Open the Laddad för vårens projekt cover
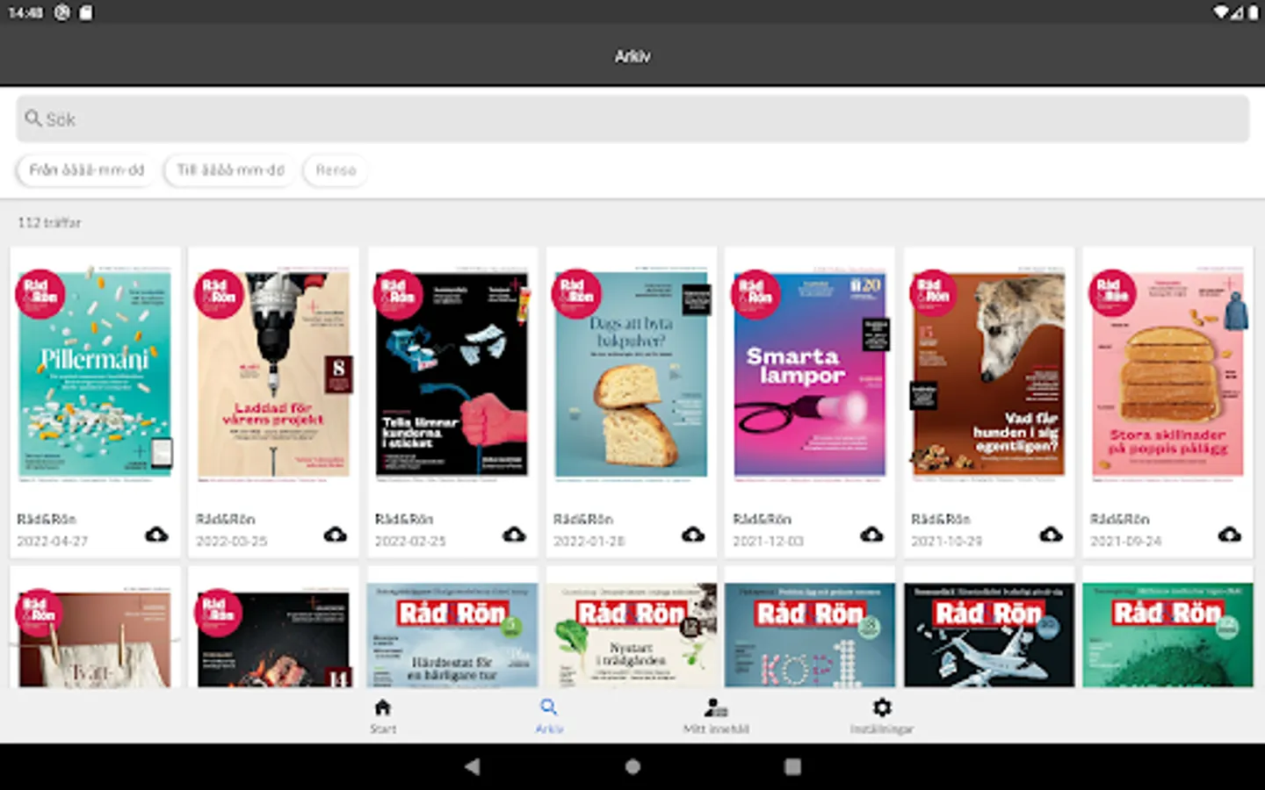Image resolution: width=1265 pixels, height=790 pixels. click(x=273, y=375)
